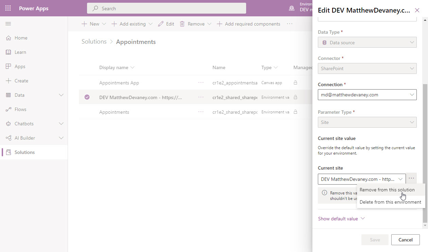The height and width of the screenshot is (252, 428).
Task: Deselect the DEV MatthewDevaney.com environment variable row
Action: coord(87,97)
